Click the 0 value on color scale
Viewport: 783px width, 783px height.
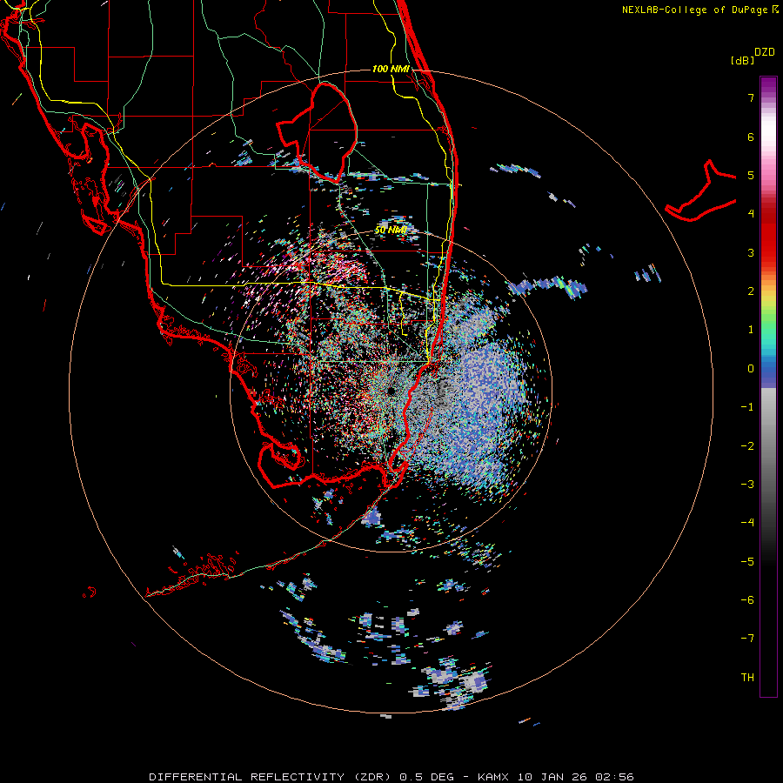click(x=751, y=369)
